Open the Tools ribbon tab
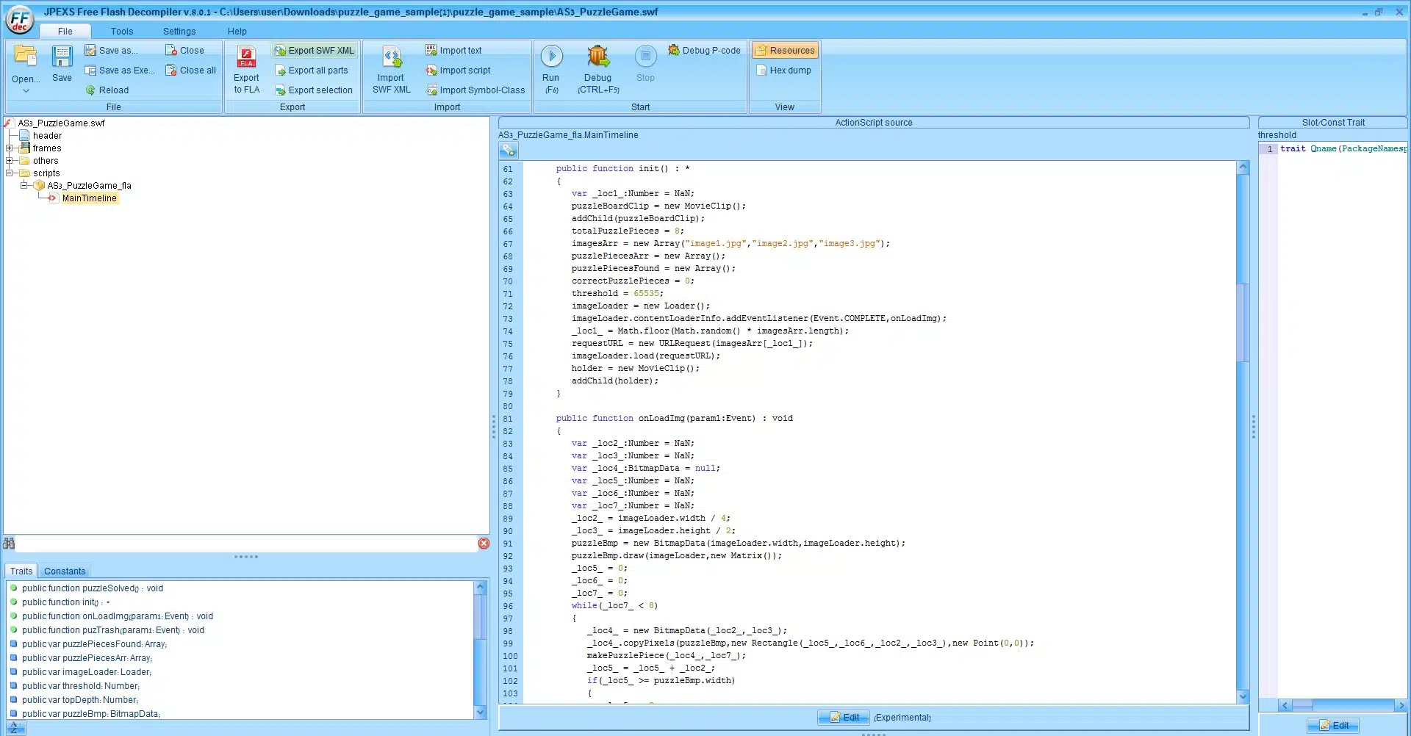This screenshot has height=736, width=1411. (x=122, y=32)
